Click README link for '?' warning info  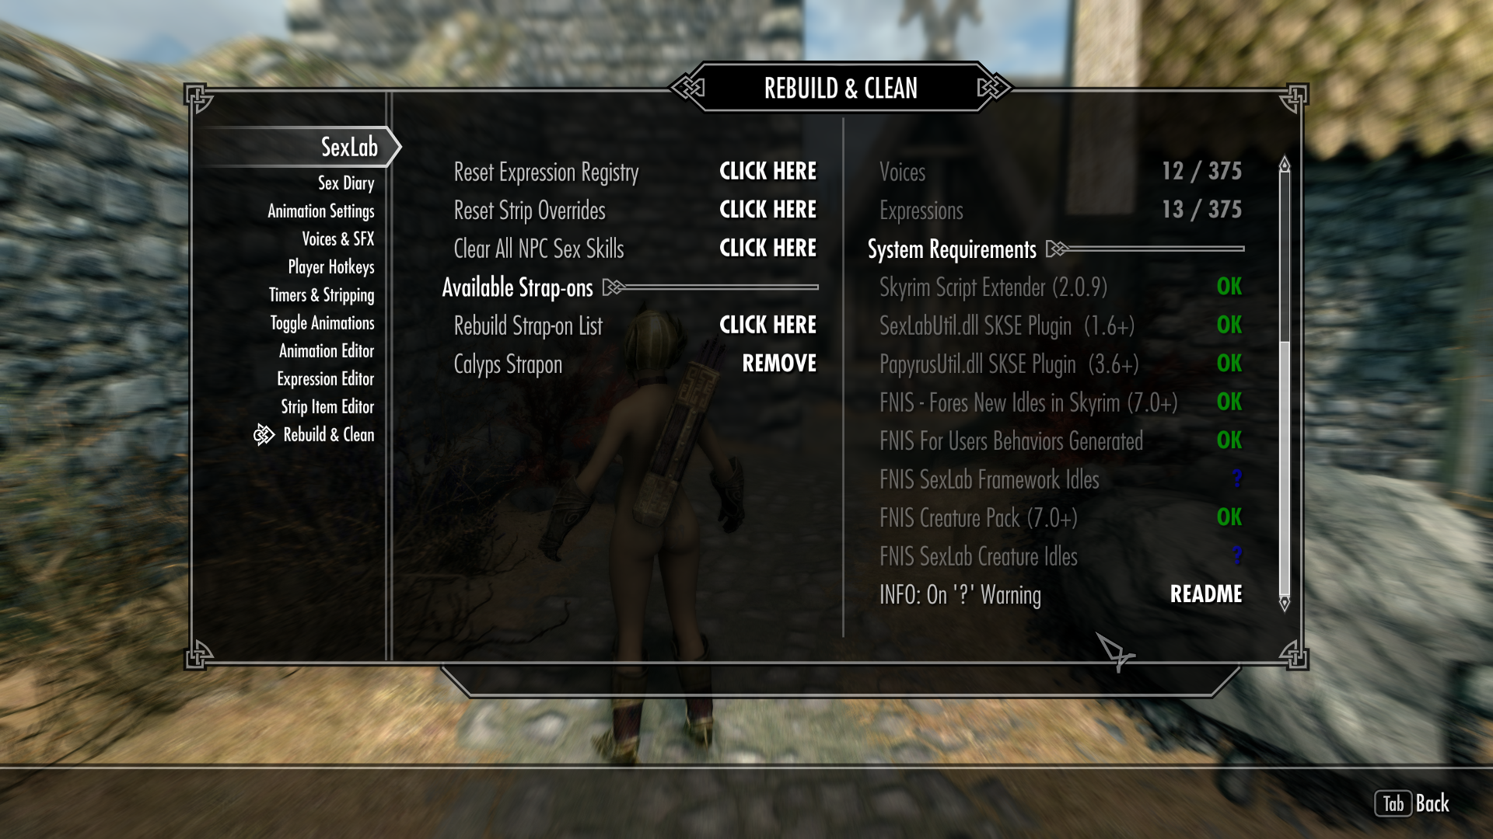pyautogui.click(x=1206, y=594)
